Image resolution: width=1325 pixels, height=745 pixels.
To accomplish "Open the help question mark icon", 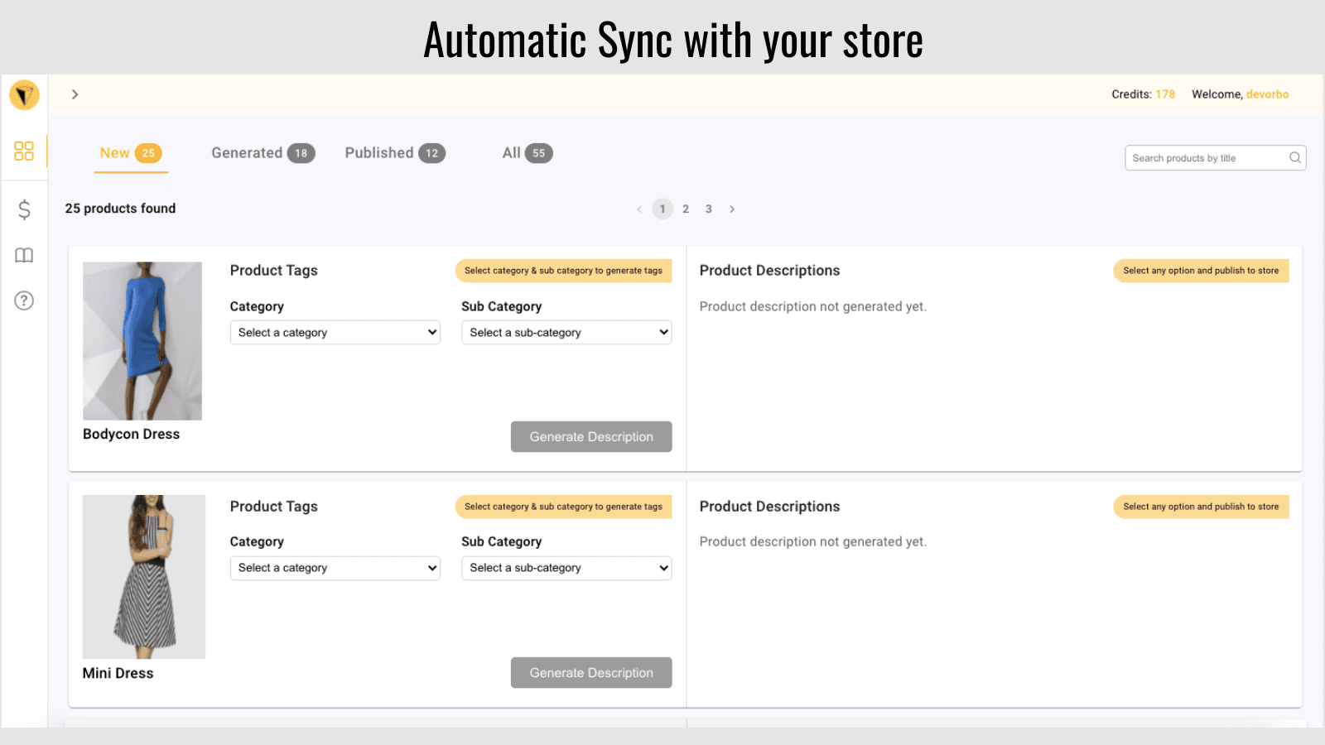I will point(24,300).
